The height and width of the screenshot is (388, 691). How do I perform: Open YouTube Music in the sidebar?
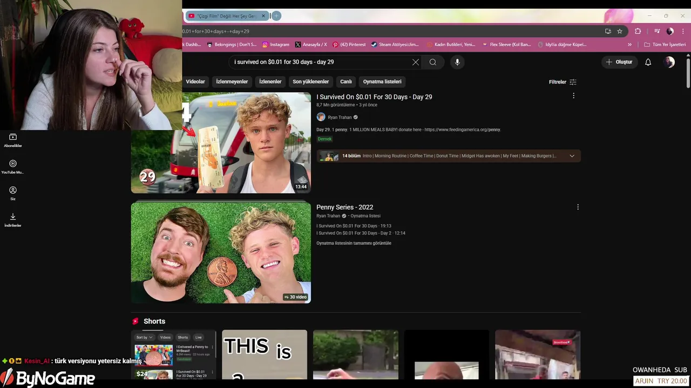[13, 167]
